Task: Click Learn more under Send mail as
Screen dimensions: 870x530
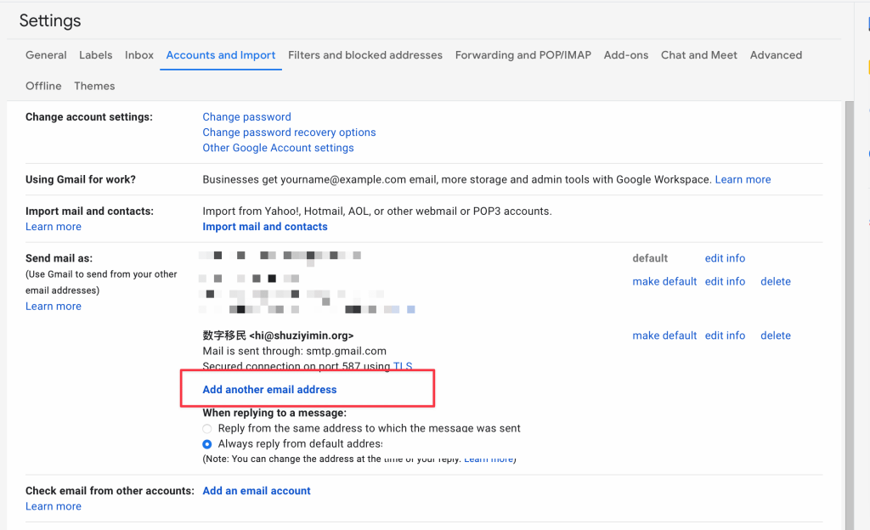Action: pos(54,307)
